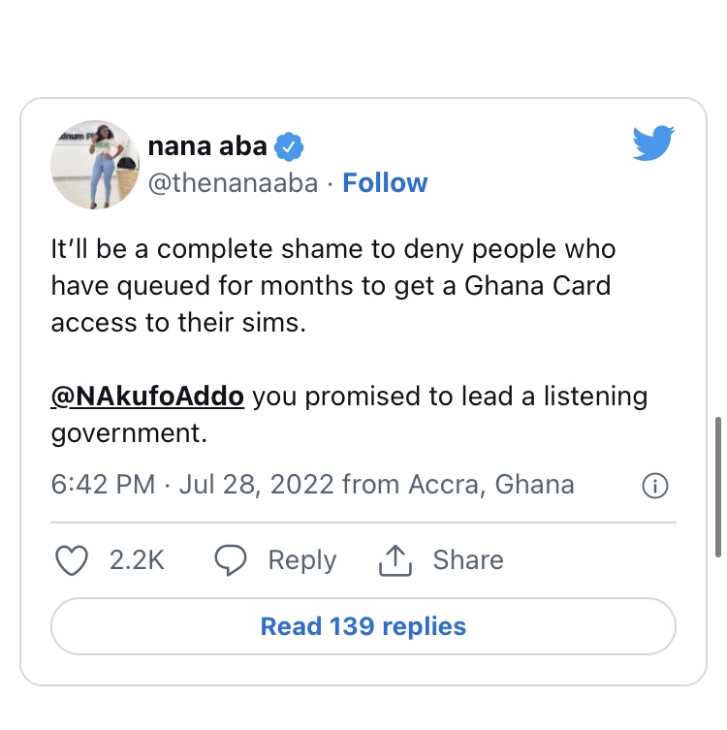727x730 pixels.
Task: Like the tweet with the heart icon
Action: click(x=74, y=560)
